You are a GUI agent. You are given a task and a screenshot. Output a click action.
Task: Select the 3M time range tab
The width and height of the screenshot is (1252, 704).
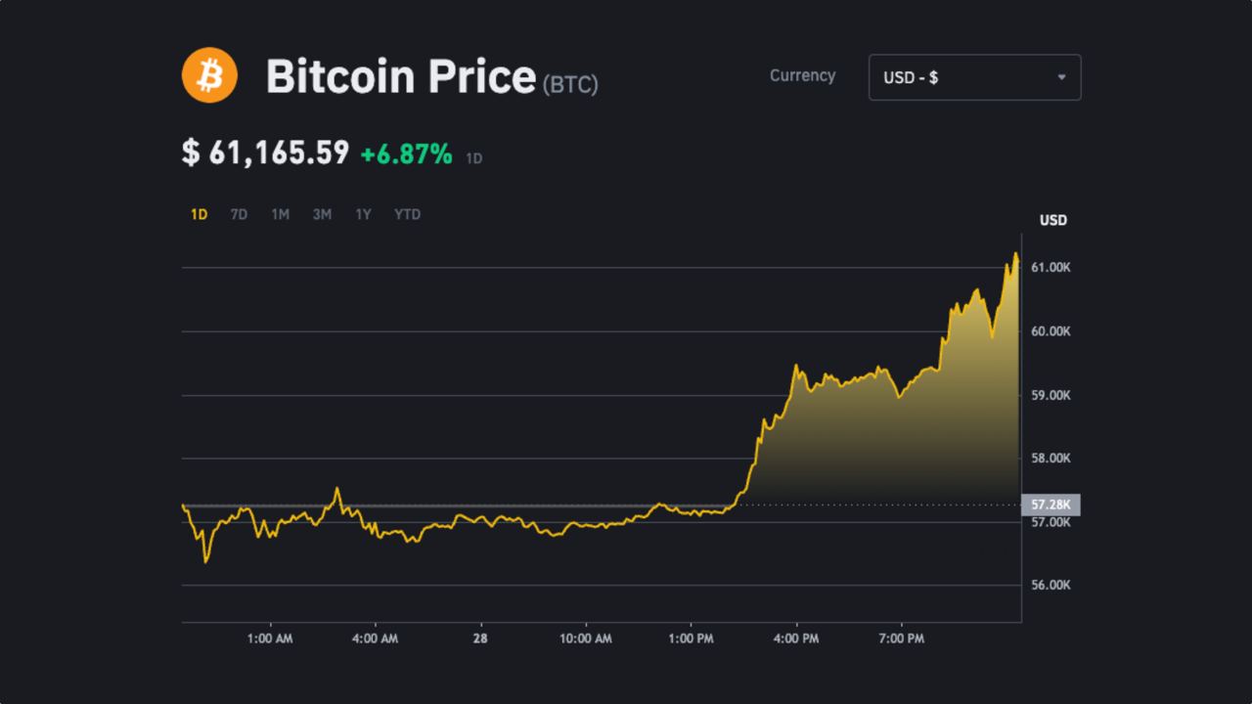(322, 214)
